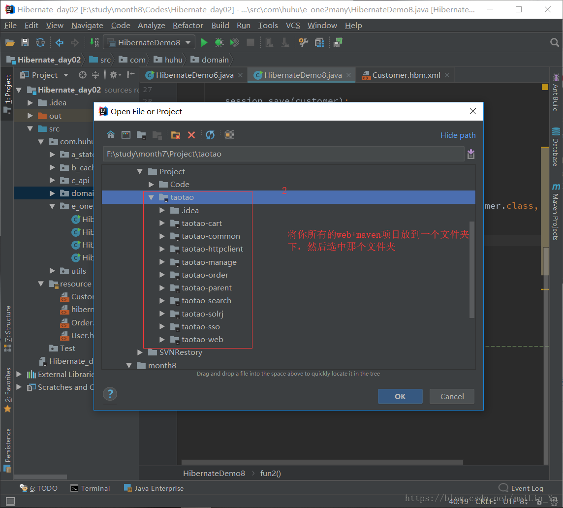Collapse the taotao folder in dialog tree
Screen dimensions: 563x508
(151, 197)
